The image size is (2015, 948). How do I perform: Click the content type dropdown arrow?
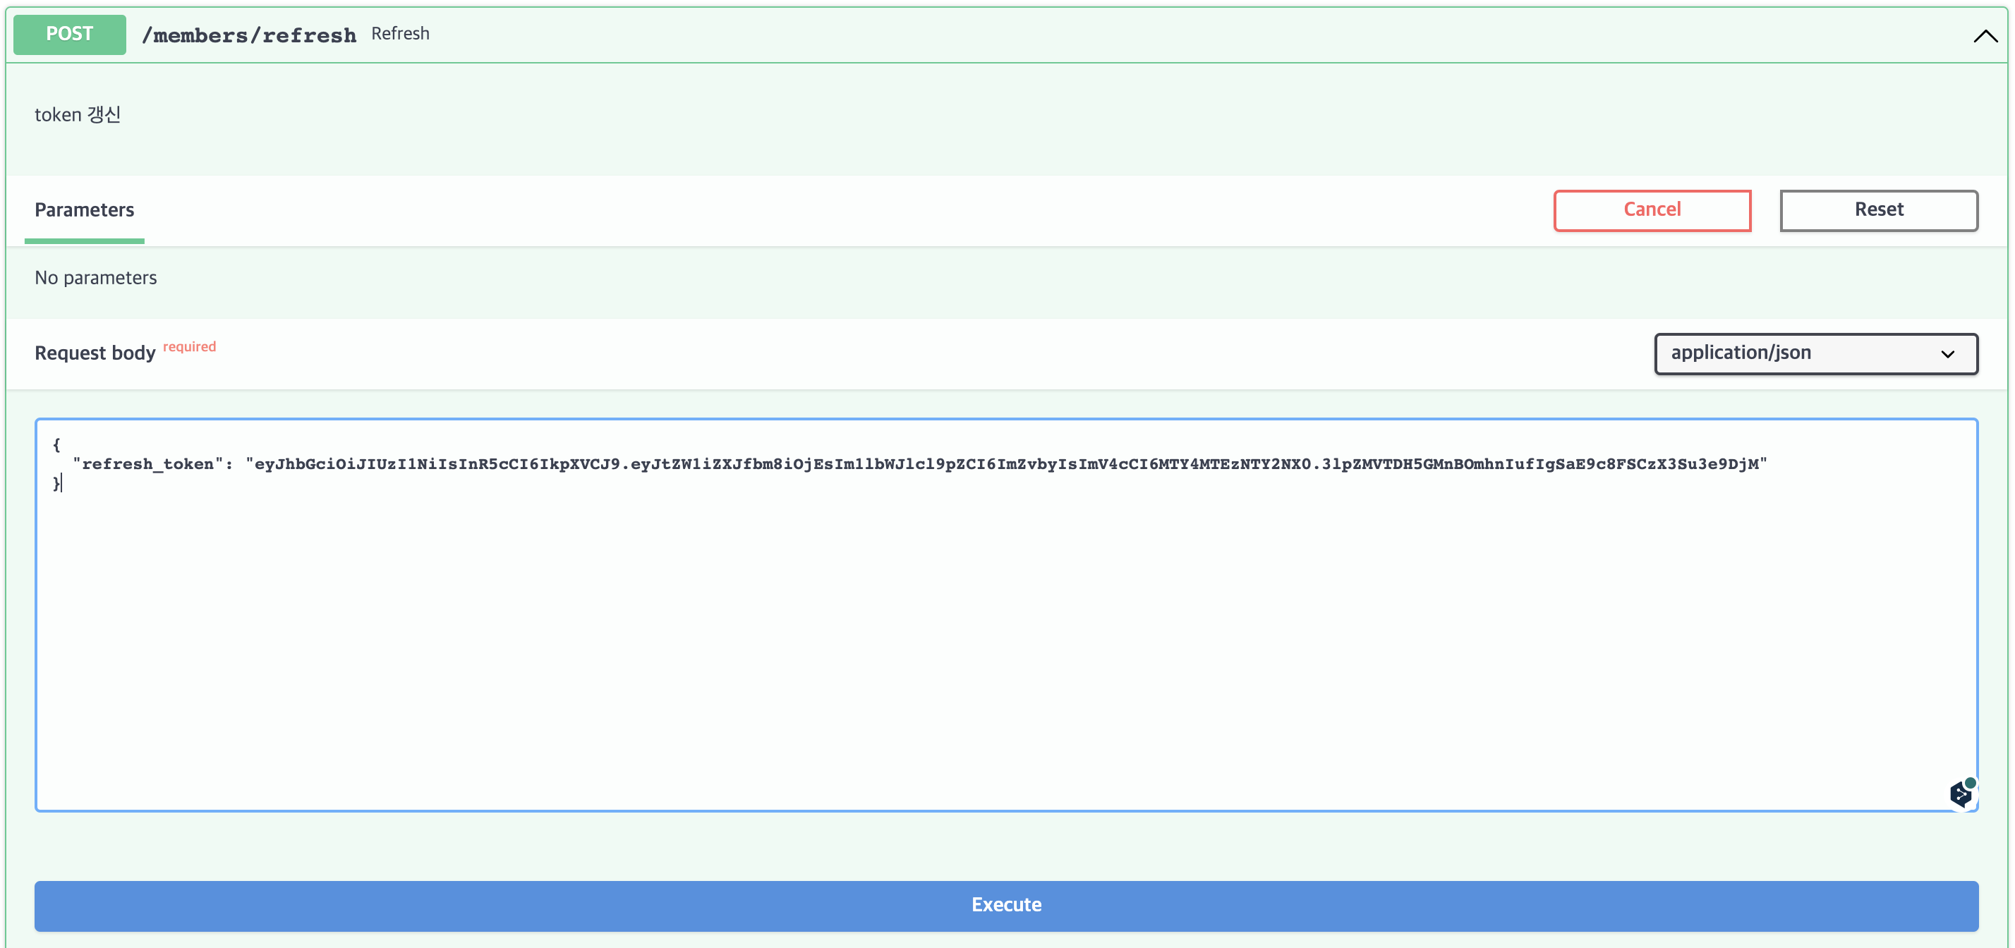1947,354
